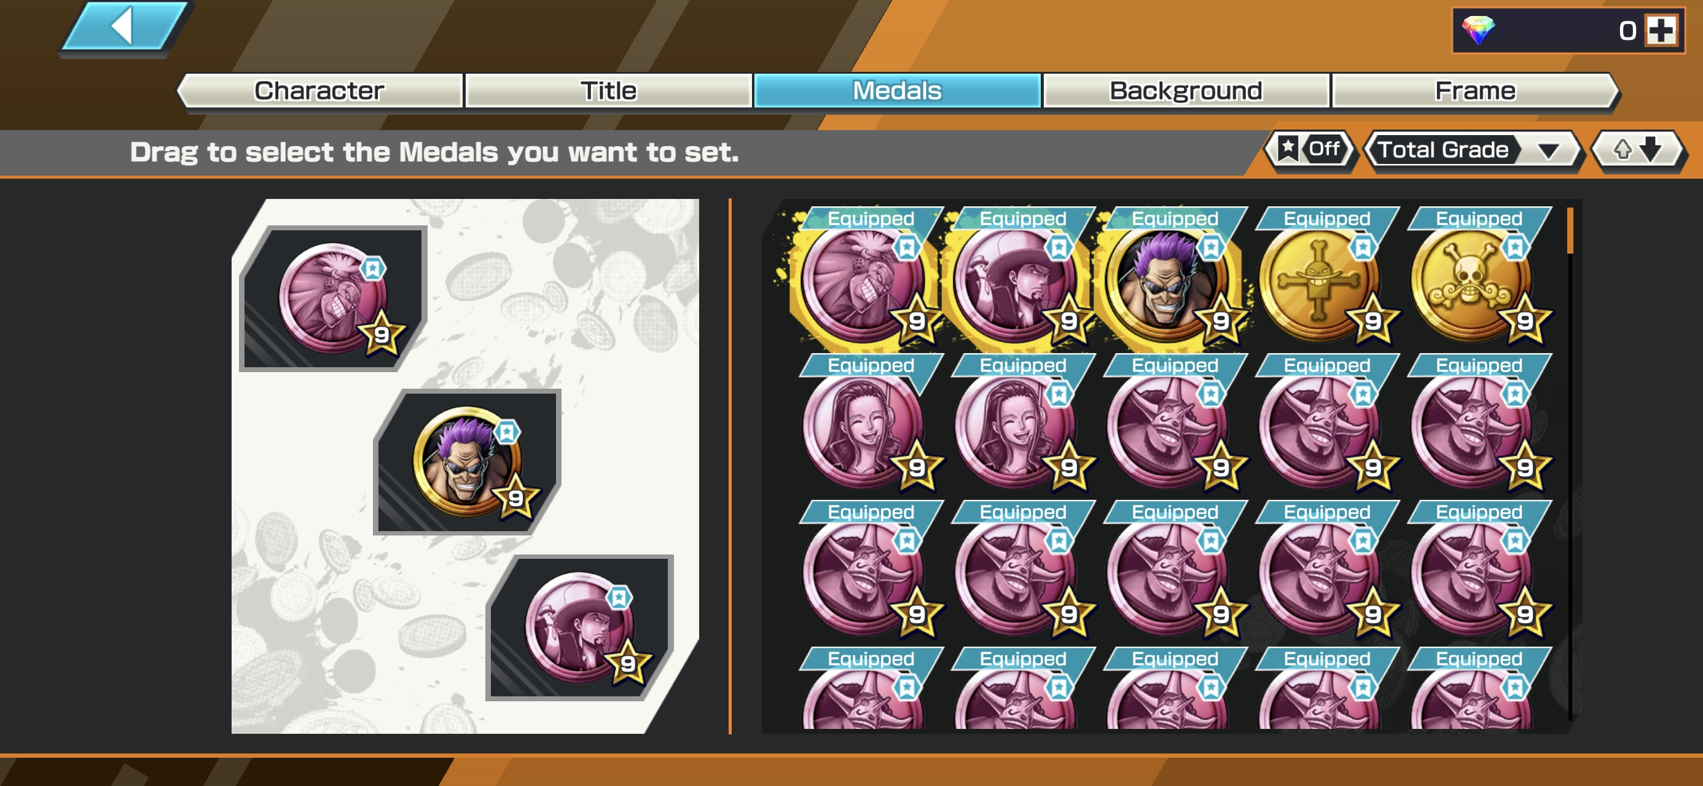
Task: Select the bottom equipped top hat medal slot
Action: (x=579, y=628)
